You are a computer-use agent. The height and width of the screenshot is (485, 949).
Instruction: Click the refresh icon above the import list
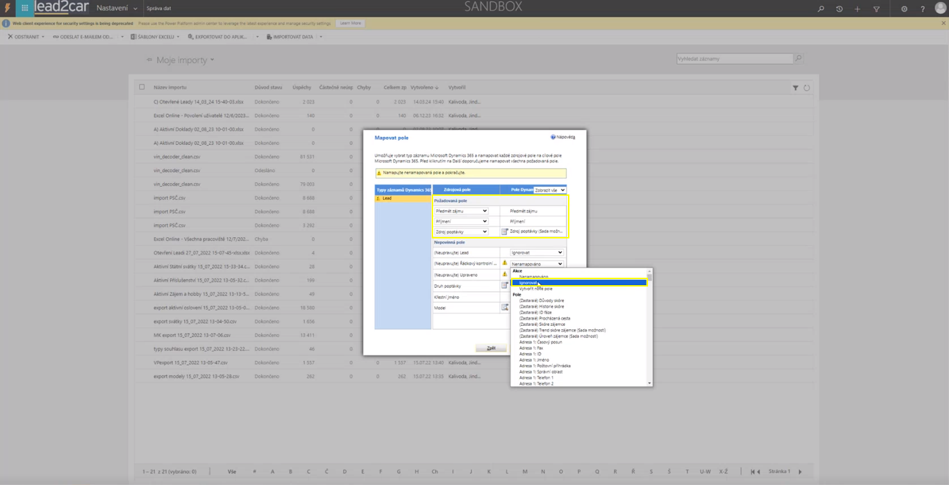[807, 87]
